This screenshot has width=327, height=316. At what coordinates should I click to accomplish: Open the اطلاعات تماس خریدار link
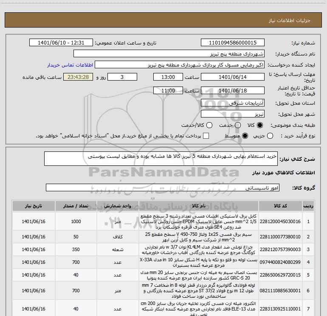pos(70,65)
